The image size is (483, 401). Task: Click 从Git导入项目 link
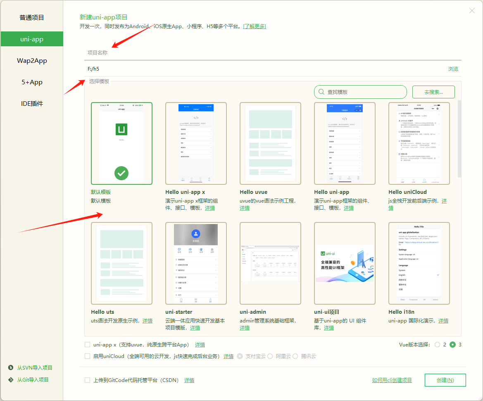[33, 380]
